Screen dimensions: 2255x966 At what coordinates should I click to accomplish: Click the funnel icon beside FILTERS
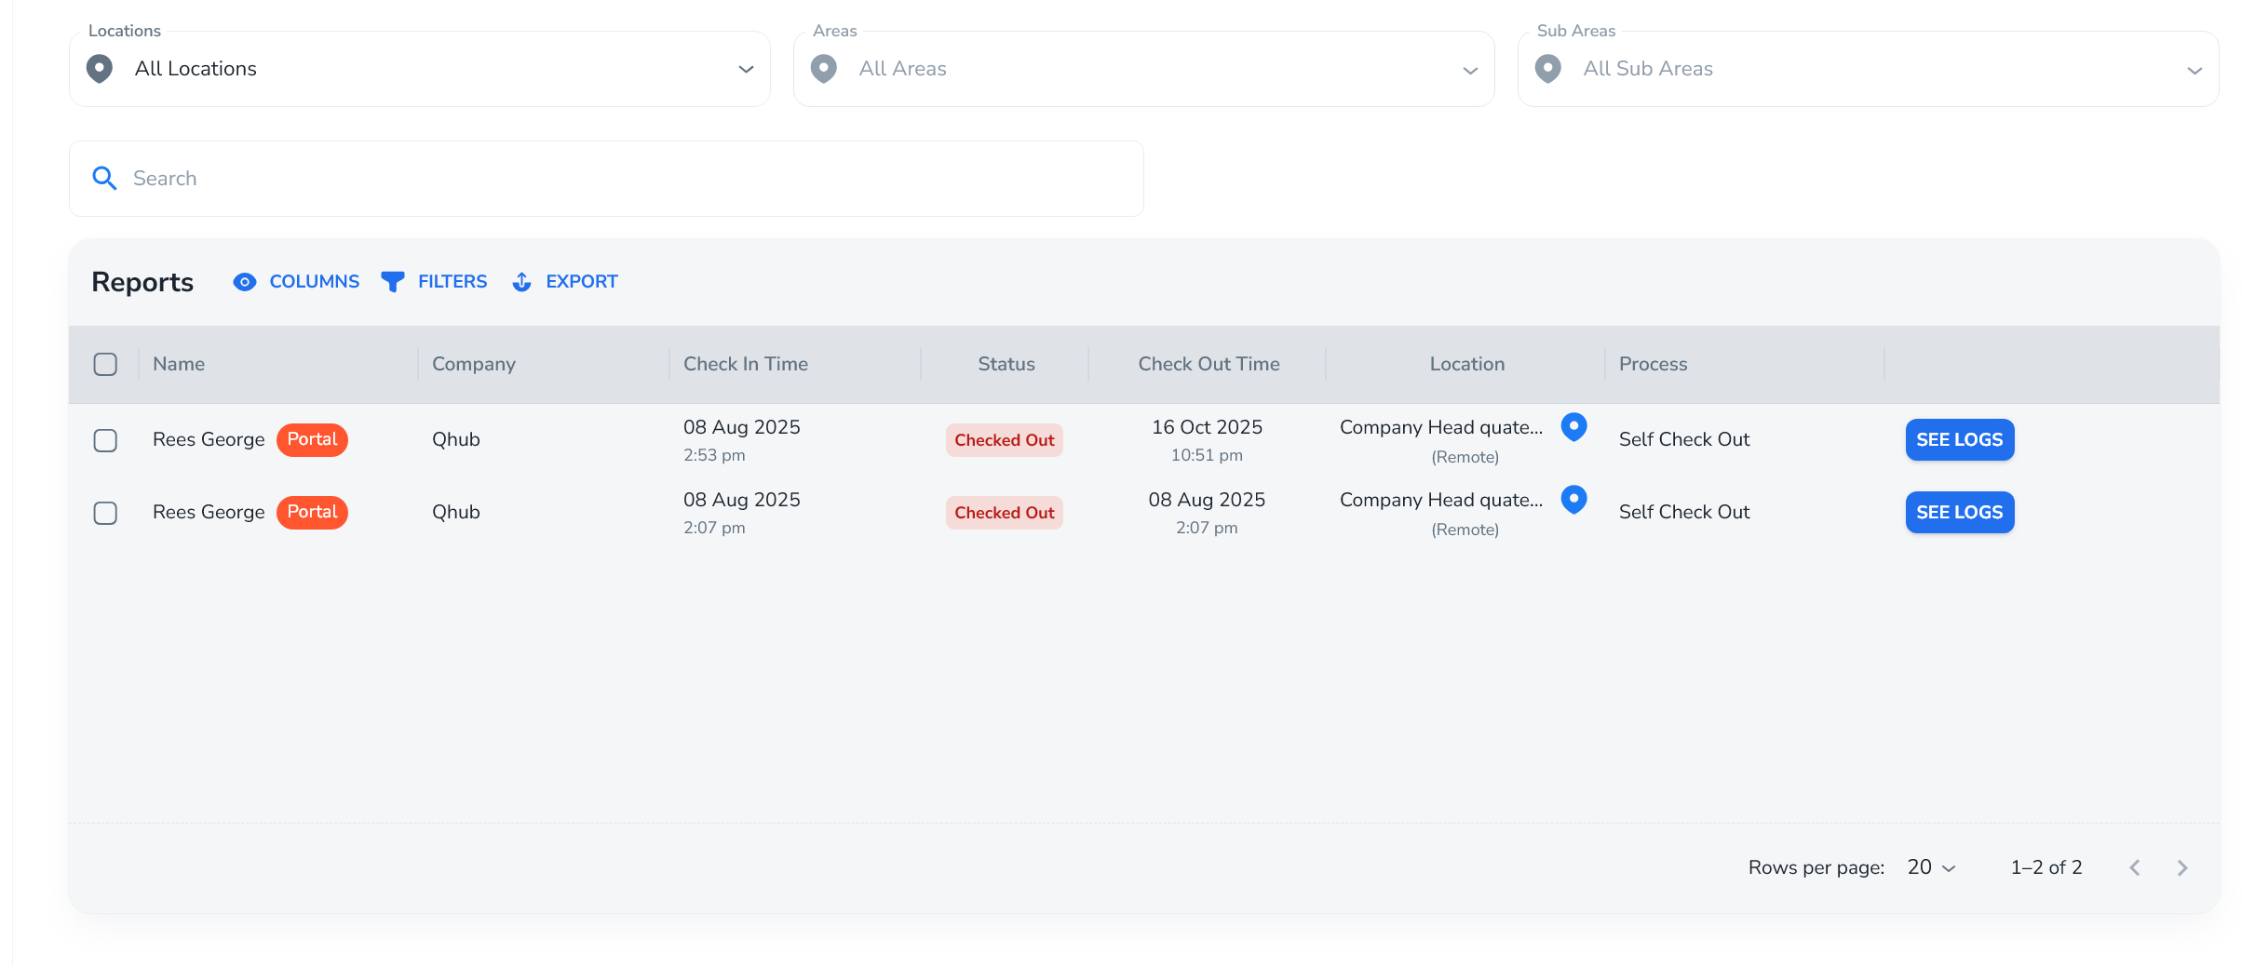coord(393,282)
